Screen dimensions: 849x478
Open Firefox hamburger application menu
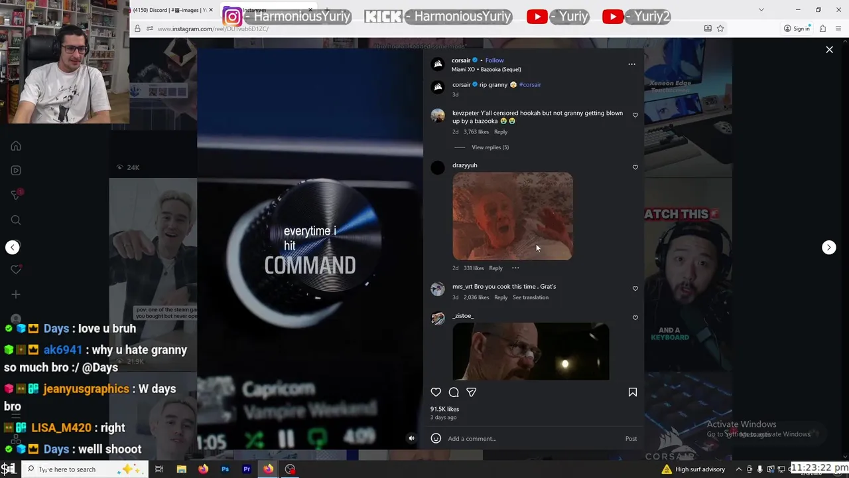(x=839, y=29)
